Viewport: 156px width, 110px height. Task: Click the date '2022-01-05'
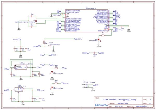pyautogui.click(x=119, y=106)
